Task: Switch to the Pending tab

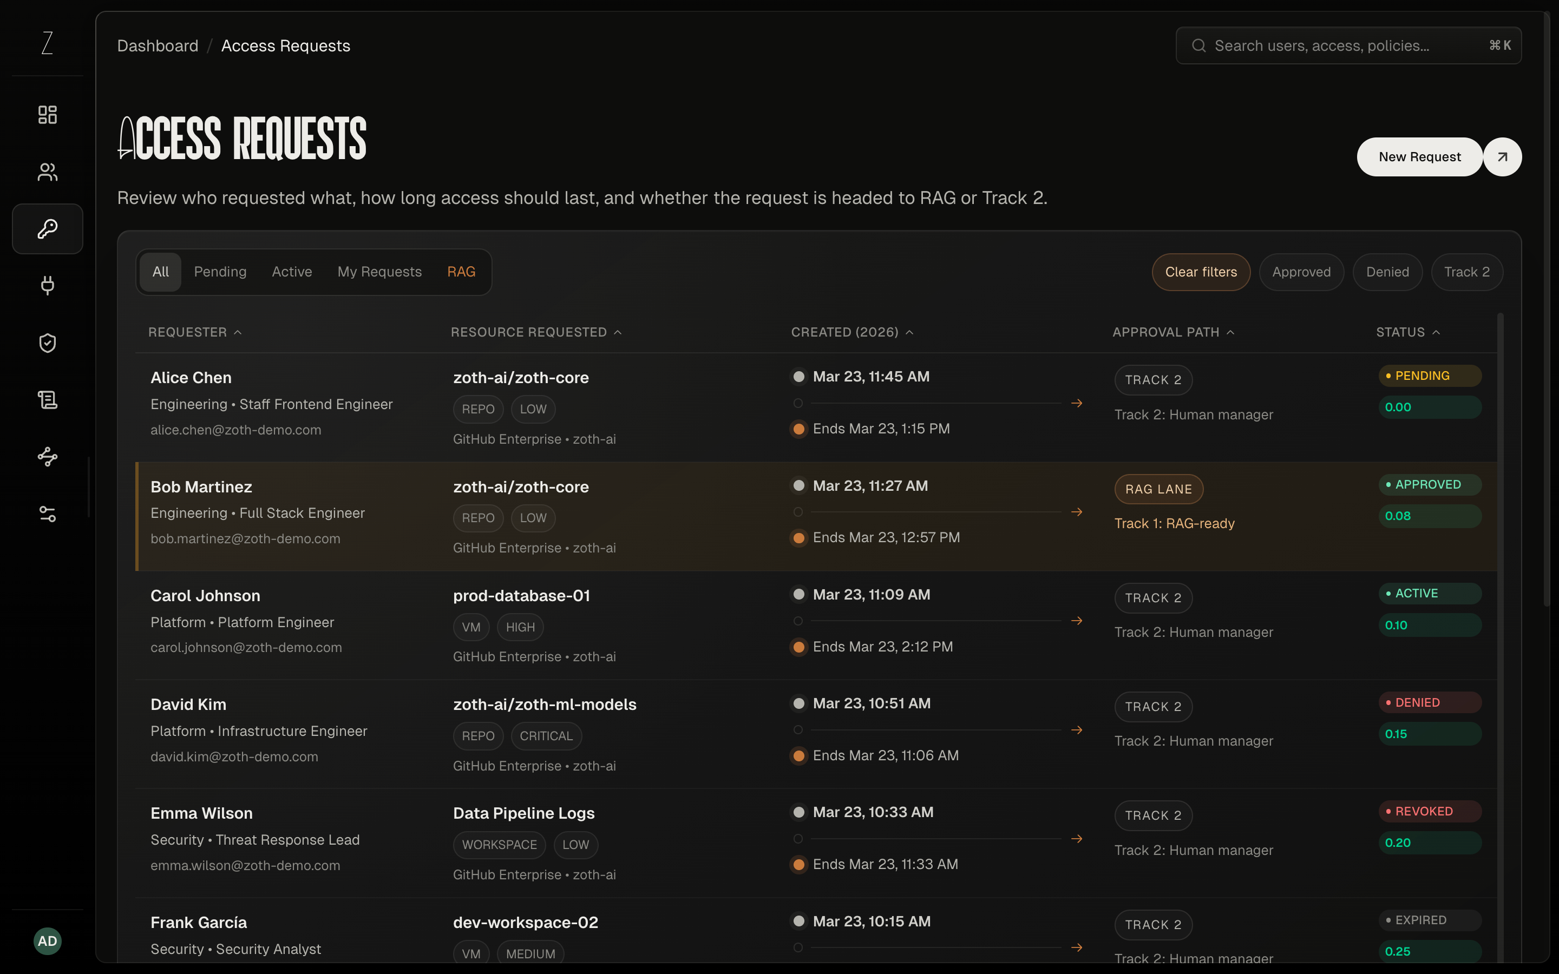Action: (220, 272)
